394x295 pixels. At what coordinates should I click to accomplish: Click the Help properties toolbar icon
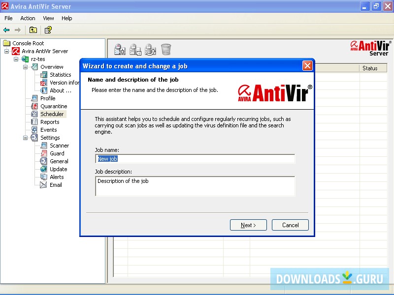48,30
